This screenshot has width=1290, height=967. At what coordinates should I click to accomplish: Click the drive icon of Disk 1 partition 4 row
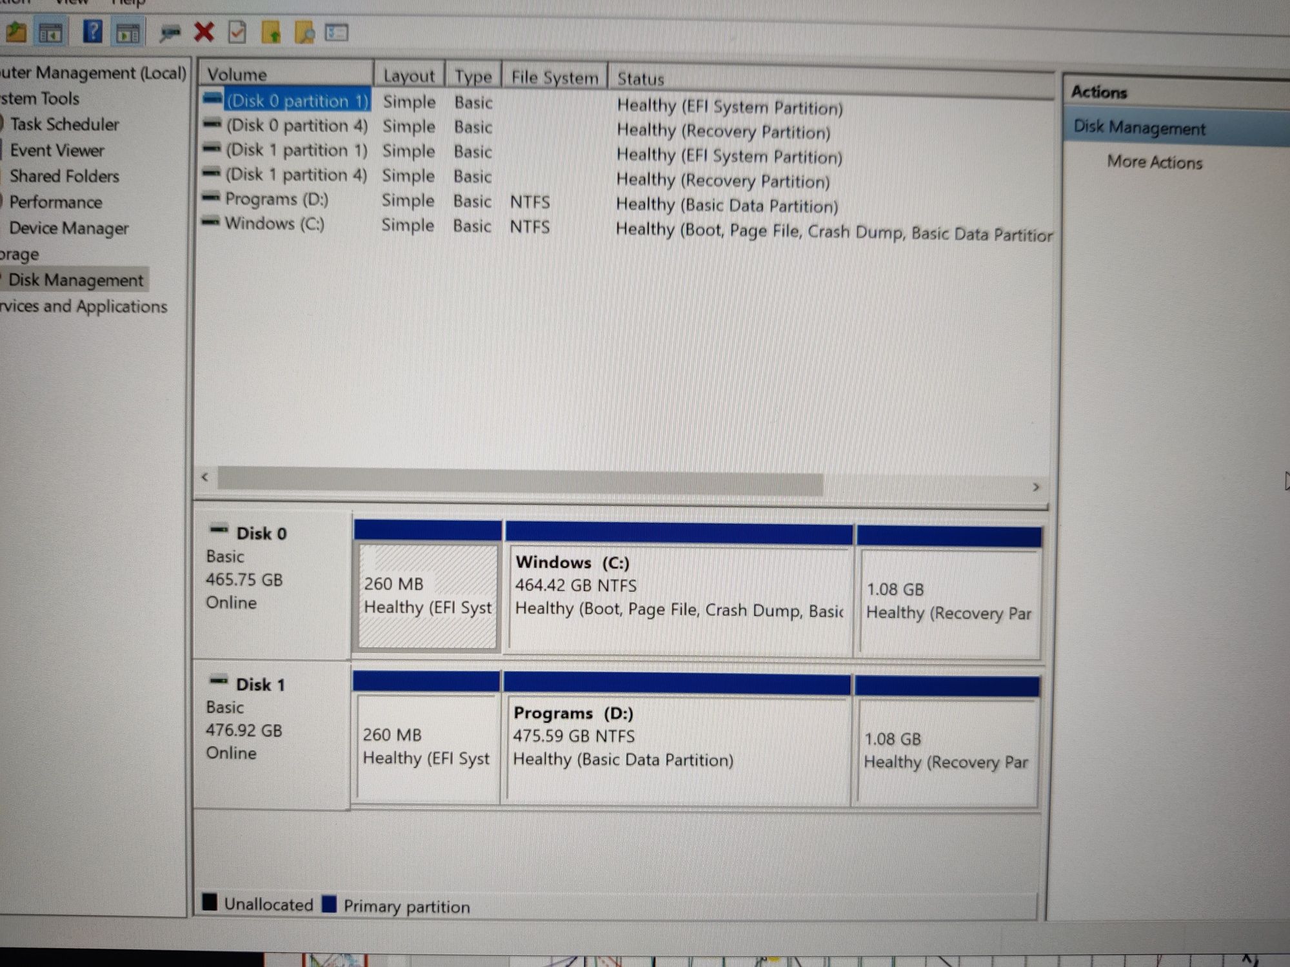click(x=212, y=173)
